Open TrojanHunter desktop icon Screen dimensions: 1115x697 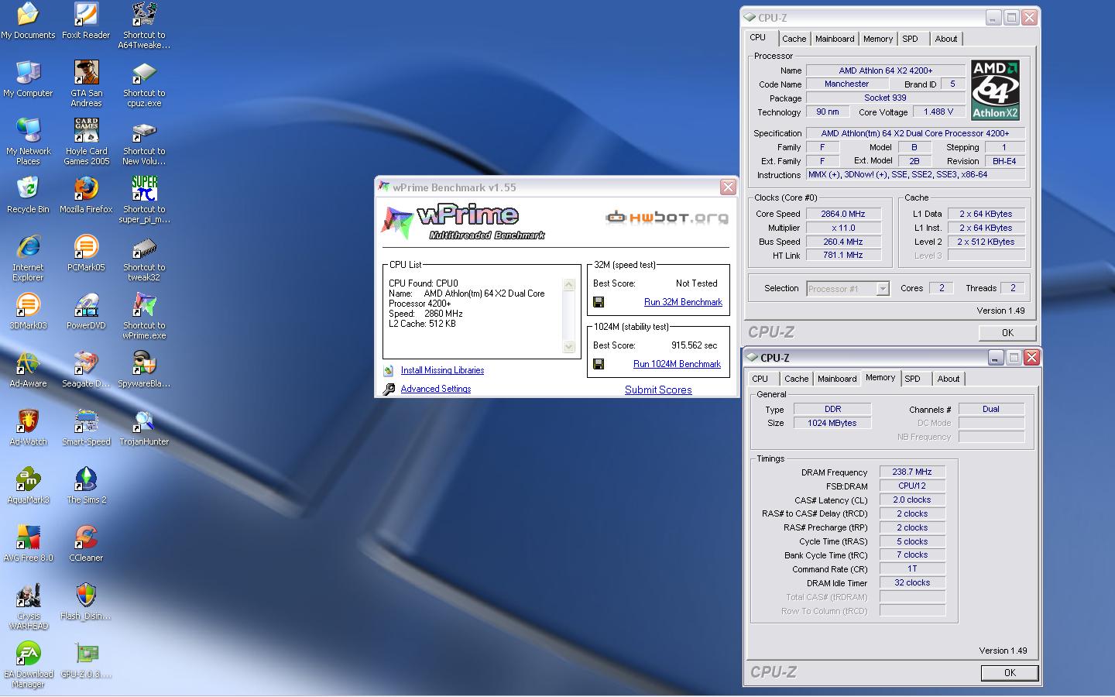(x=144, y=427)
